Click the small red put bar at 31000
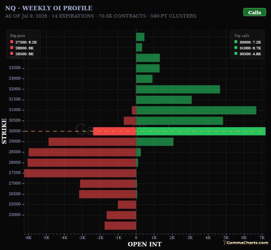 [134, 110]
